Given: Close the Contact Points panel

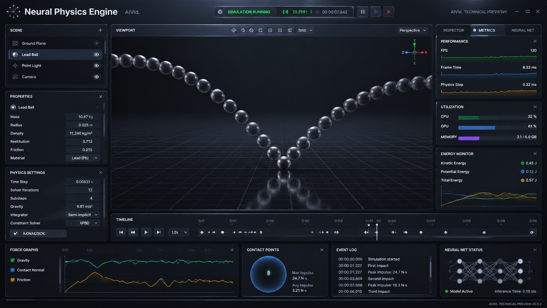Looking at the screenshot, I should click(x=322, y=250).
